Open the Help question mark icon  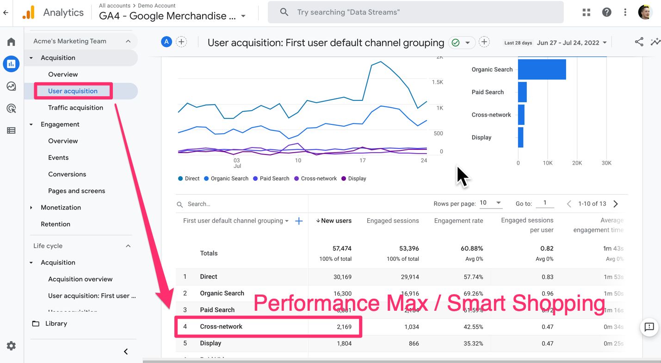pos(607,12)
